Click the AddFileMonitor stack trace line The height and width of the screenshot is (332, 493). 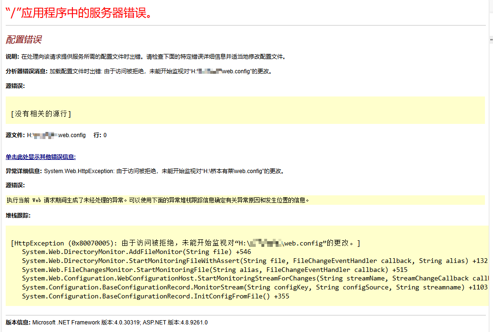click(136, 252)
